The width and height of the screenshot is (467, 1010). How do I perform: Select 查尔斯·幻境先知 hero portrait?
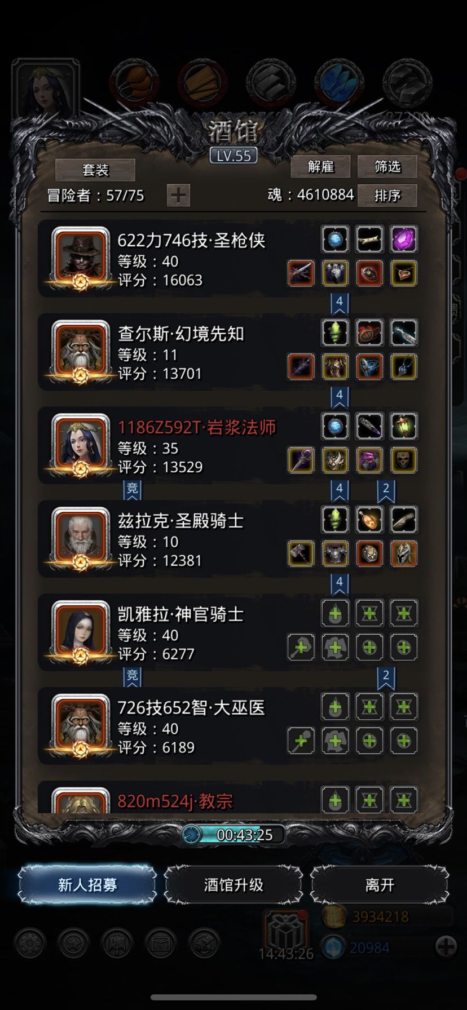coord(80,349)
